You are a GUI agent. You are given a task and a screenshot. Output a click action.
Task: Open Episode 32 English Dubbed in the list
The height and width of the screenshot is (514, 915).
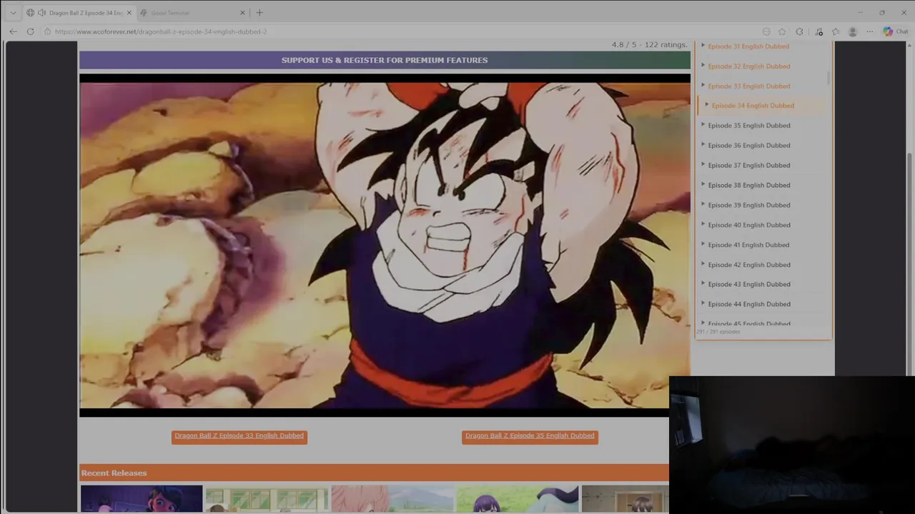[x=748, y=66]
